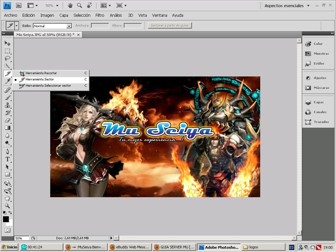Select the Brush tool

7,97
